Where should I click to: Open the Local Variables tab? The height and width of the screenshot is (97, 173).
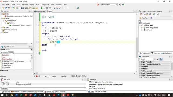[x=60, y=92]
